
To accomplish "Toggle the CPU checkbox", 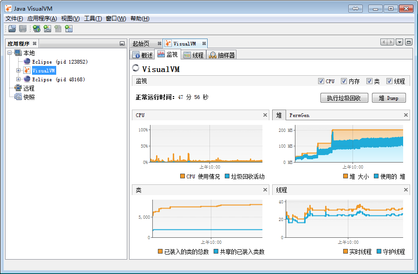I will (321, 81).
